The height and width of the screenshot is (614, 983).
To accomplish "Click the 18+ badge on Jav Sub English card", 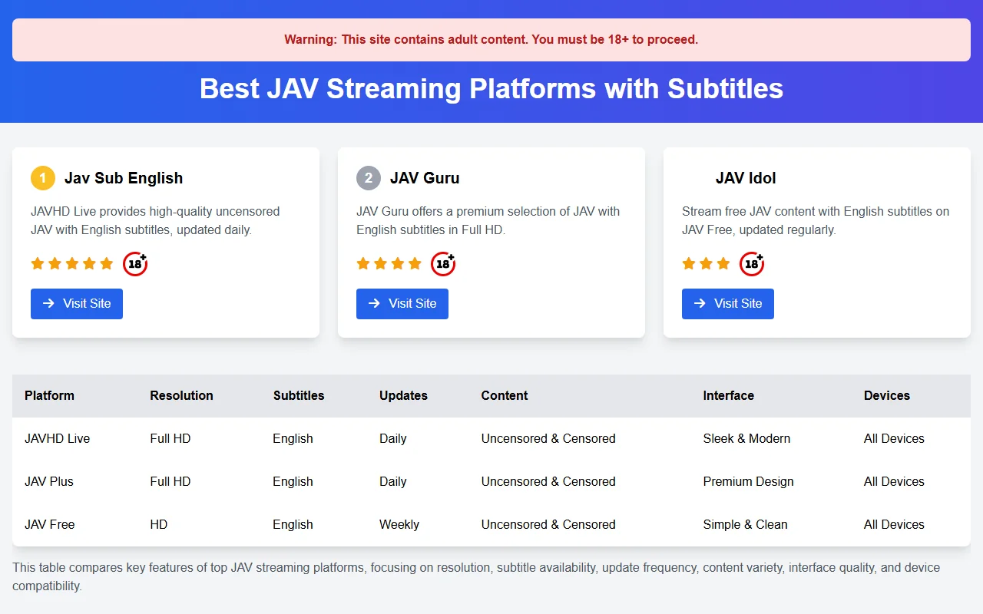I will 135,263.
